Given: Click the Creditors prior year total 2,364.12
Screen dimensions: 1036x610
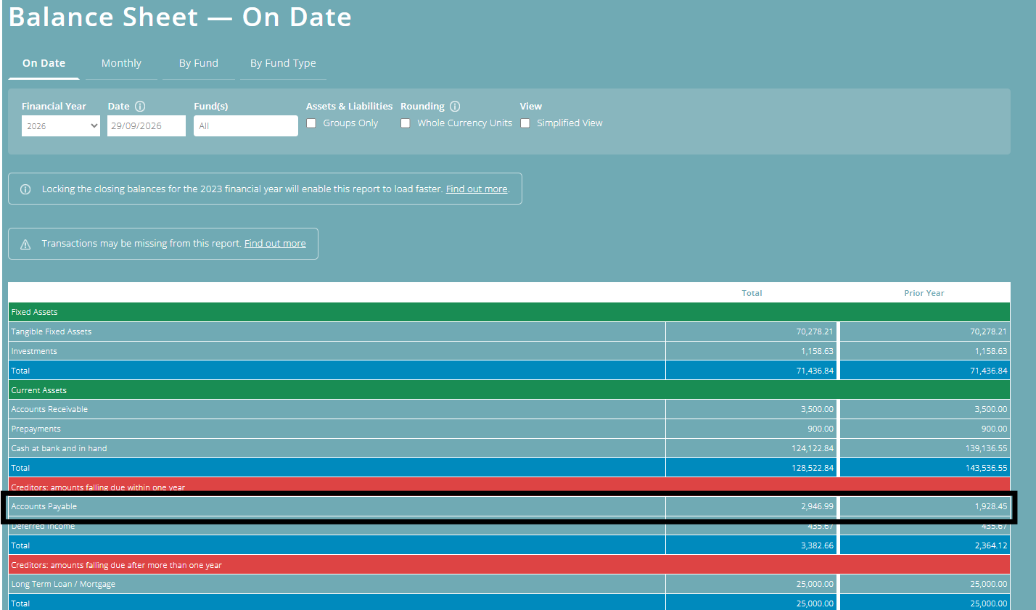Looking at the screenshot, I should [x=991, y=545].
